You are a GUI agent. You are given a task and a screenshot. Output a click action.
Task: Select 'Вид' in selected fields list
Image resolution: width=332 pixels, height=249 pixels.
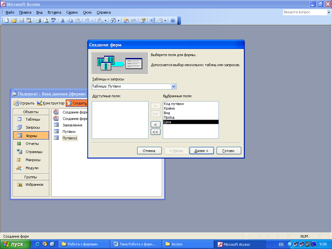point(191,113)
